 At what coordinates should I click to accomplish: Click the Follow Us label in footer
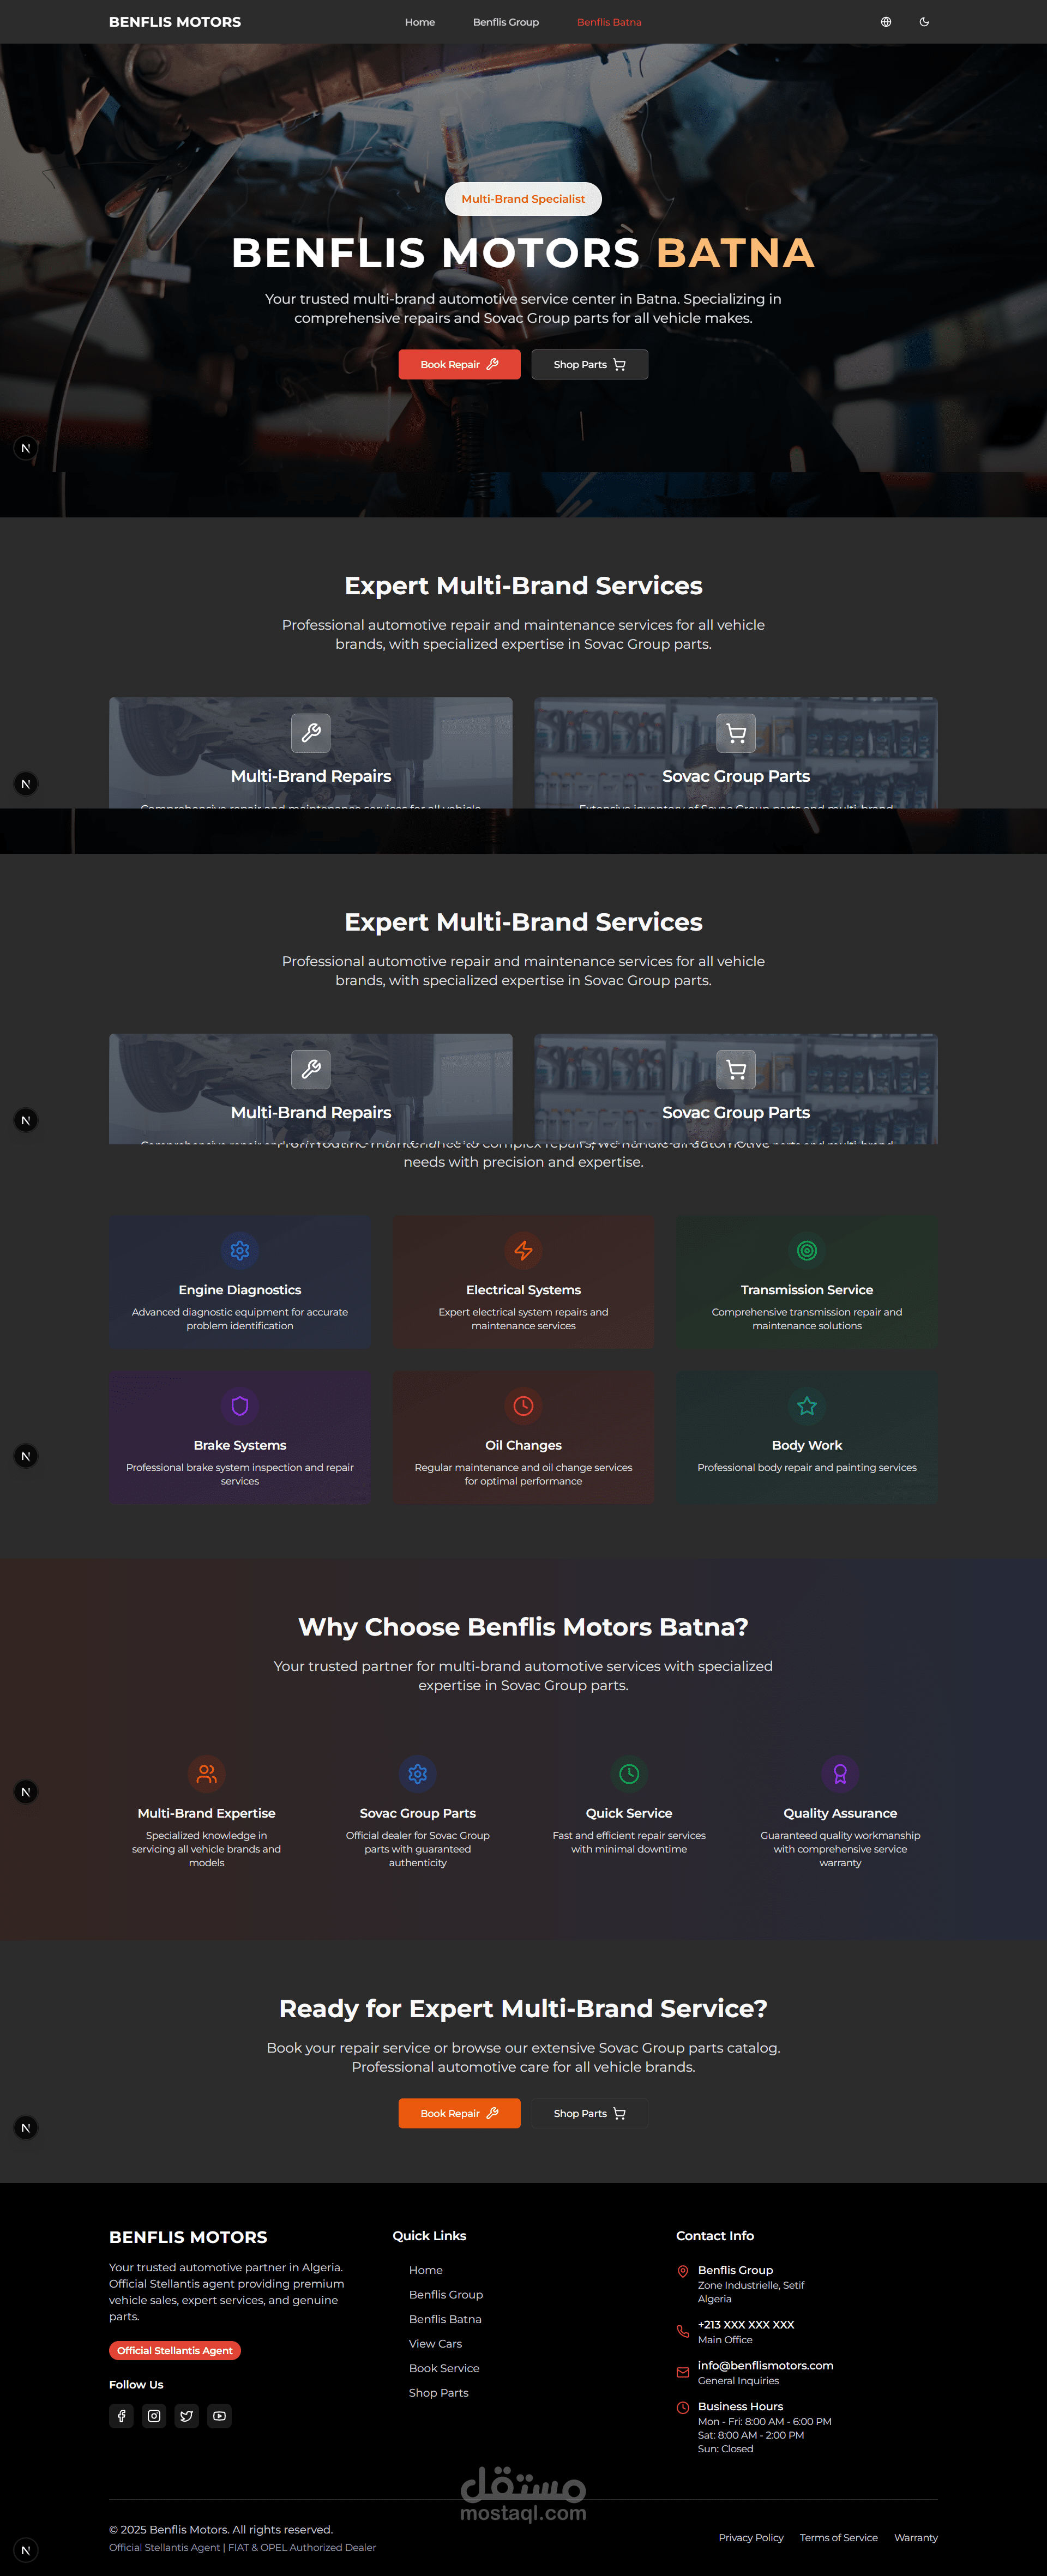pyautogui.click(x=136, y=2384)
